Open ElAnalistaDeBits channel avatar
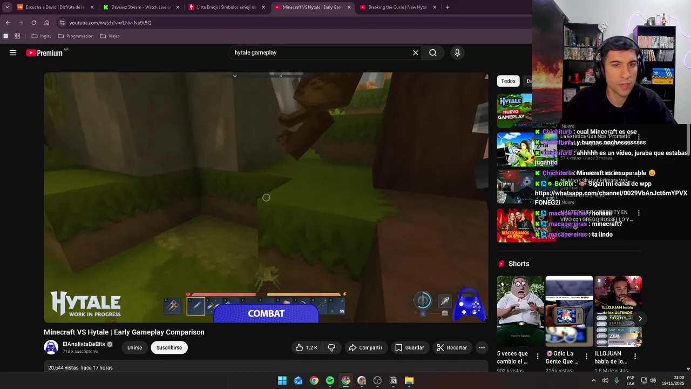The width and height of the screenshot is (691, 389). click(51, 347)
